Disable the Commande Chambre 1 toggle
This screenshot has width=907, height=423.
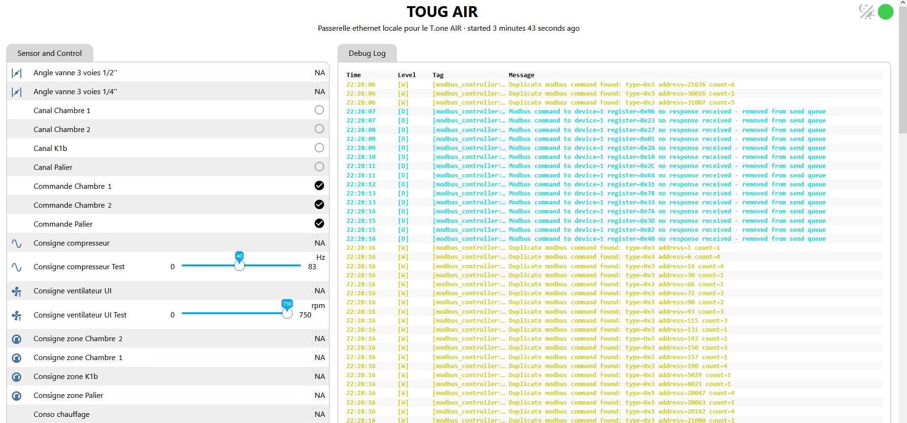point(319,185)
